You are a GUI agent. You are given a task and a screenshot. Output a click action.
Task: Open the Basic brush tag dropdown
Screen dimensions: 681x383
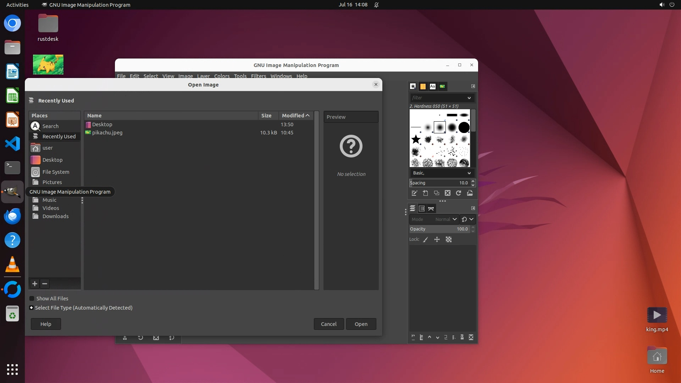pos(442,173)
